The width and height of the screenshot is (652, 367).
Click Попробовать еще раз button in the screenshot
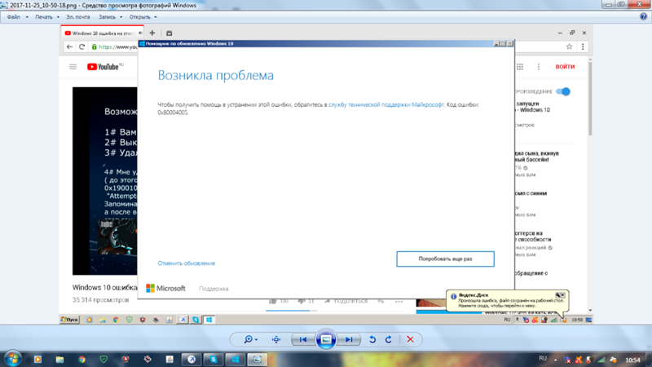pos(445,259)
